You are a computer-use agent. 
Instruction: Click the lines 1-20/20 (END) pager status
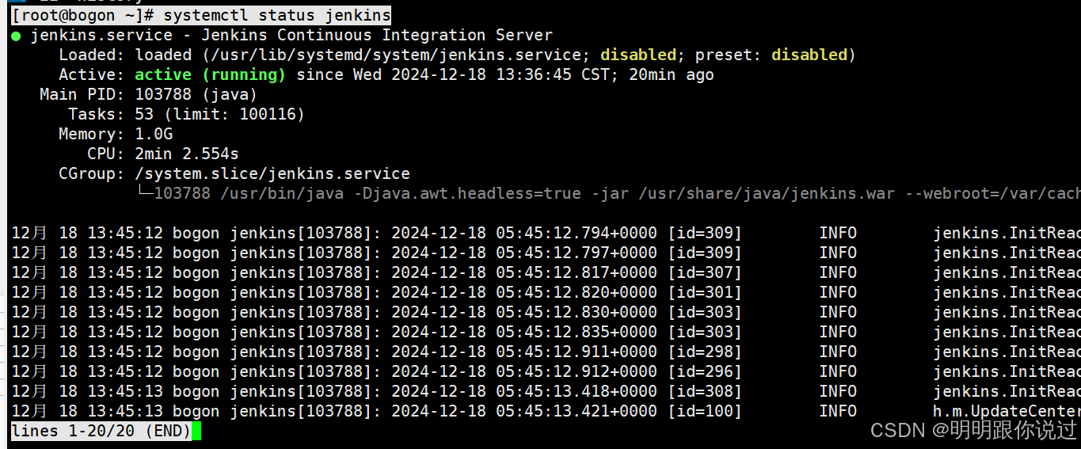[101, 432]
